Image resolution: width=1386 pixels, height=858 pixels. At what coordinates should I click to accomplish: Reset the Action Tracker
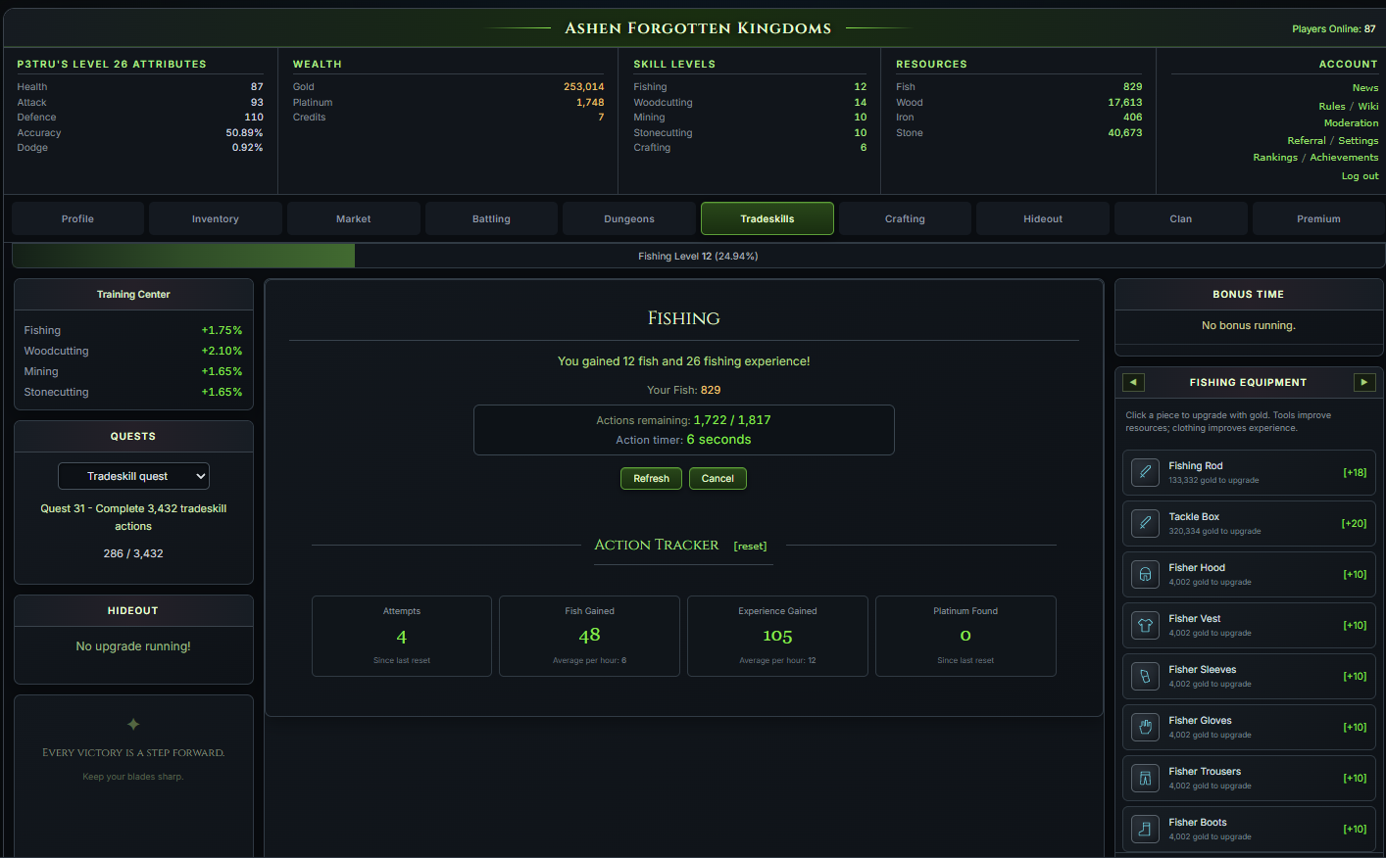[x=750, y=546]
